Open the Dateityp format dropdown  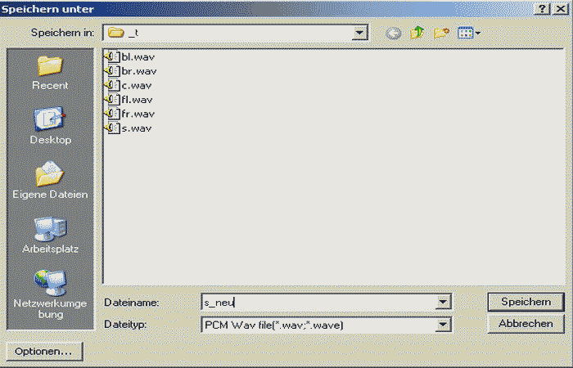[x=444, y=325]
